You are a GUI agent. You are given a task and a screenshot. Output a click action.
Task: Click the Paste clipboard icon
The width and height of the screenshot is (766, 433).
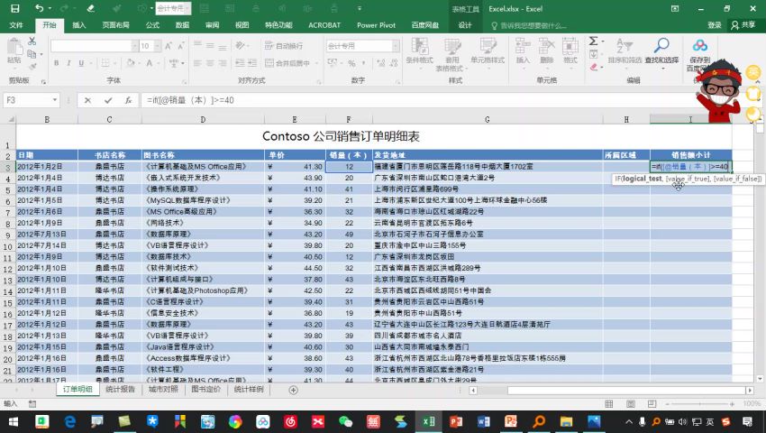coord(14,48)
